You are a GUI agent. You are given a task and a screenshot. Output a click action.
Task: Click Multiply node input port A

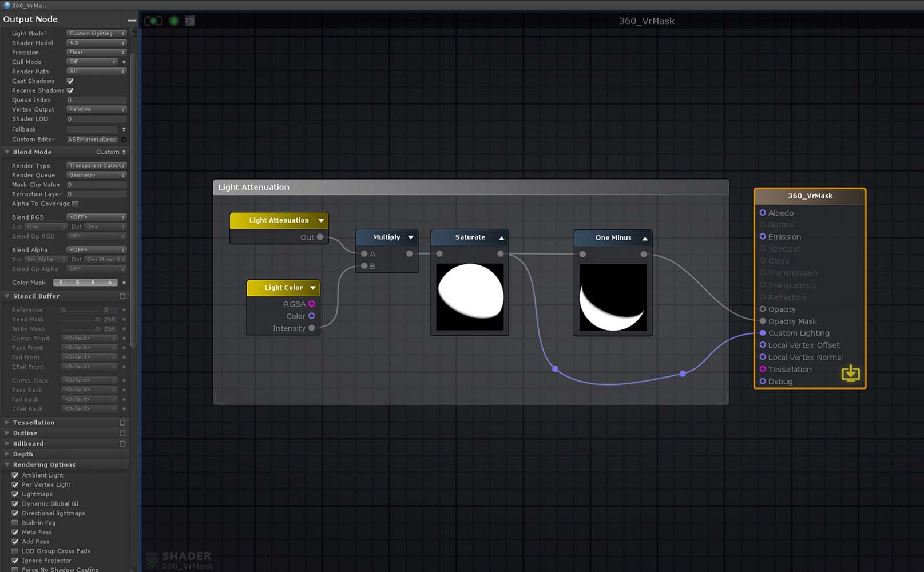(x=364, y=253)
